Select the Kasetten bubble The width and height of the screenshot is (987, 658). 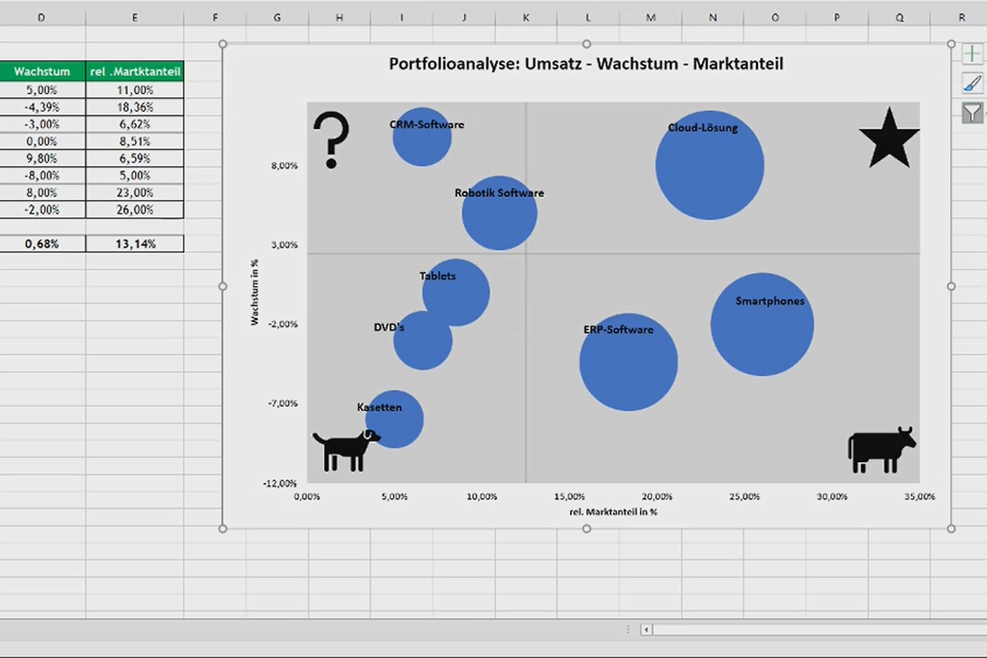(395, 419)
